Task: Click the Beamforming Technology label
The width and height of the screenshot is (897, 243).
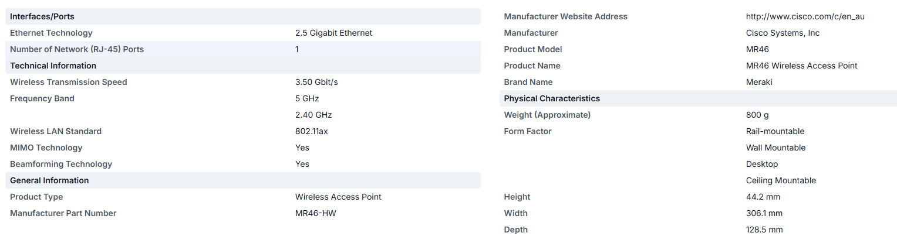Action: 61,164
